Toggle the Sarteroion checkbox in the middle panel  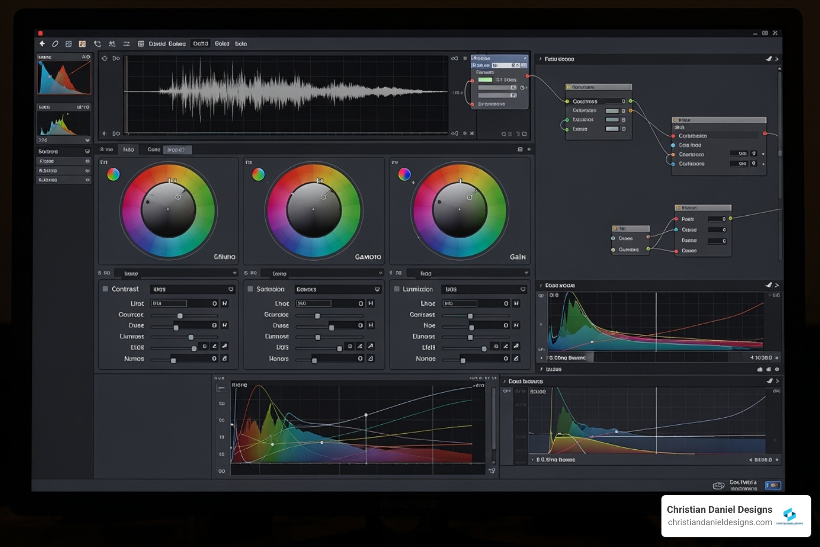tap(250, 288)
